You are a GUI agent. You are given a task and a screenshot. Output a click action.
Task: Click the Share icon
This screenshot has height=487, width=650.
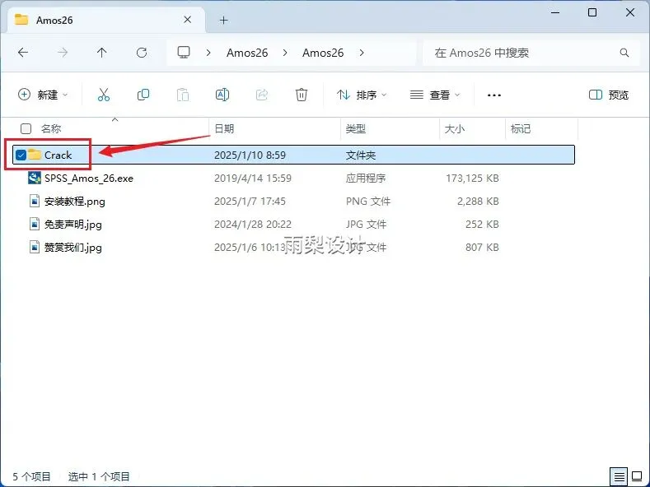[x=262, y=95]
